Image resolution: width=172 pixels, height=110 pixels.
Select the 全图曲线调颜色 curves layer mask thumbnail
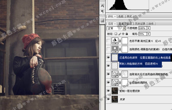point(125,82)
